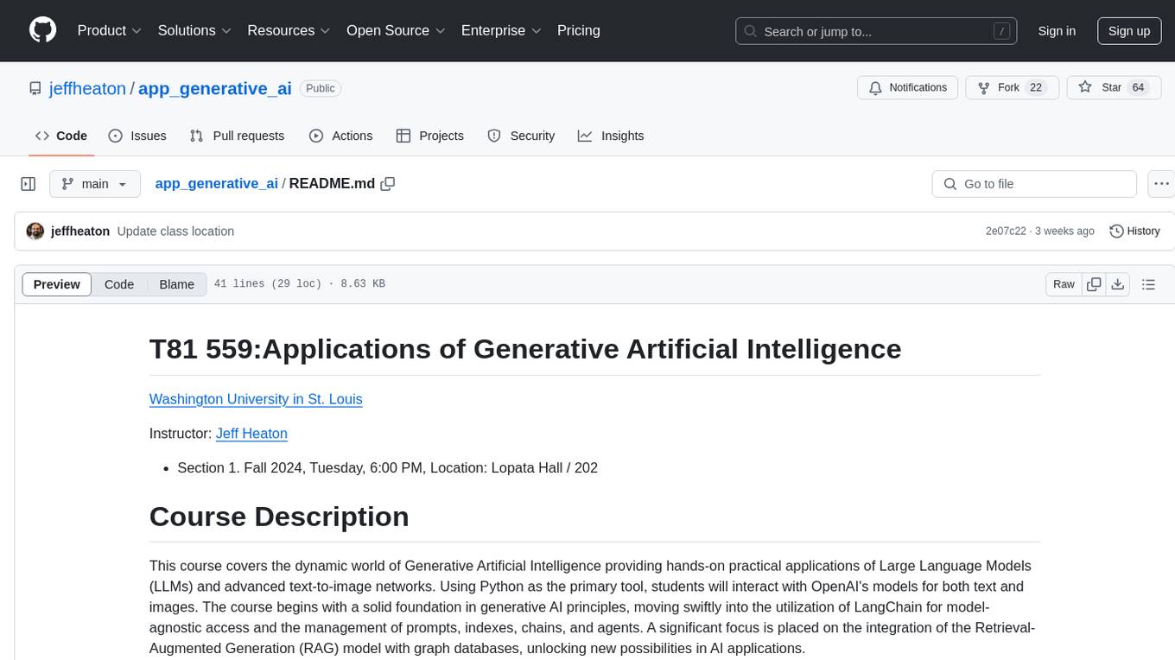1175x660 pixels.
Task: Open Washington University in St. Louis link
Action: tap(256, 399)
